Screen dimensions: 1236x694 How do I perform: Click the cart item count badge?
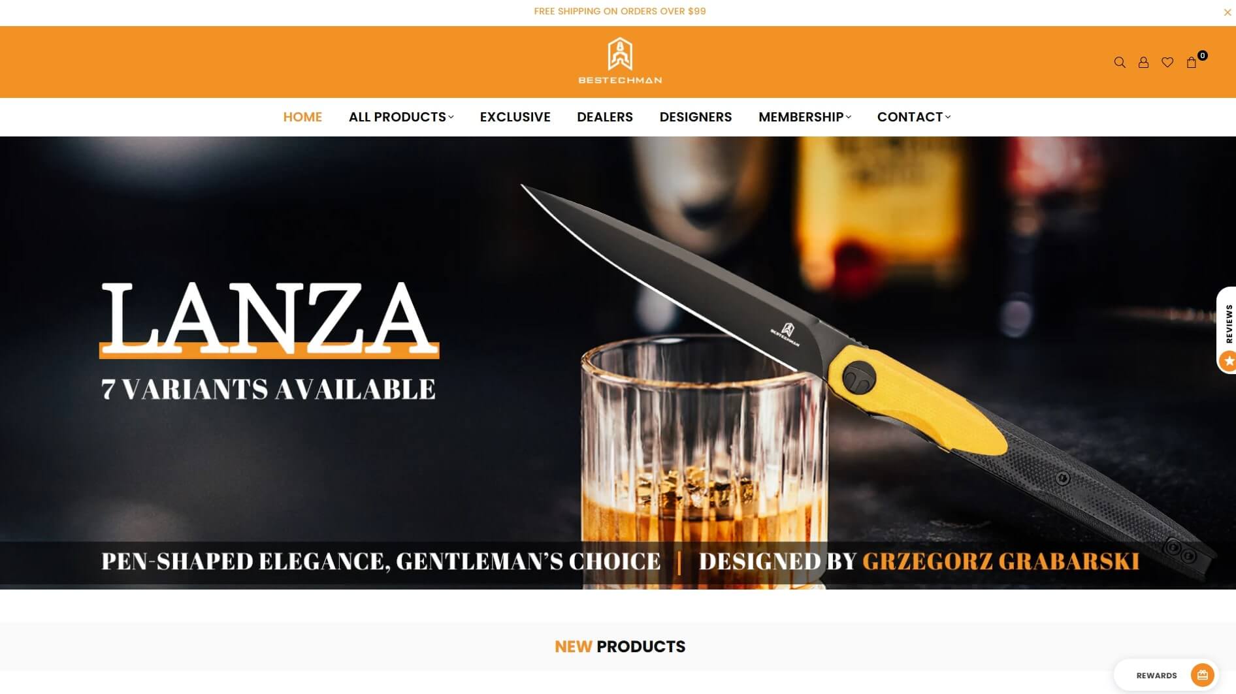[1203, 55]
